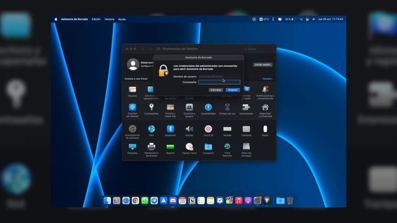Image resolution: width=397 pixels, height=223 pixels.
Task: Click the Nombre de usuario field
Action: pos(219,76)
